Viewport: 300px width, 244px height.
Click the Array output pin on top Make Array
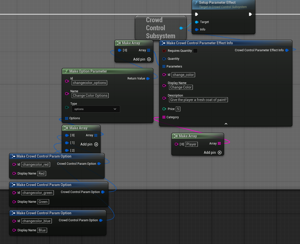click(148, 50)
